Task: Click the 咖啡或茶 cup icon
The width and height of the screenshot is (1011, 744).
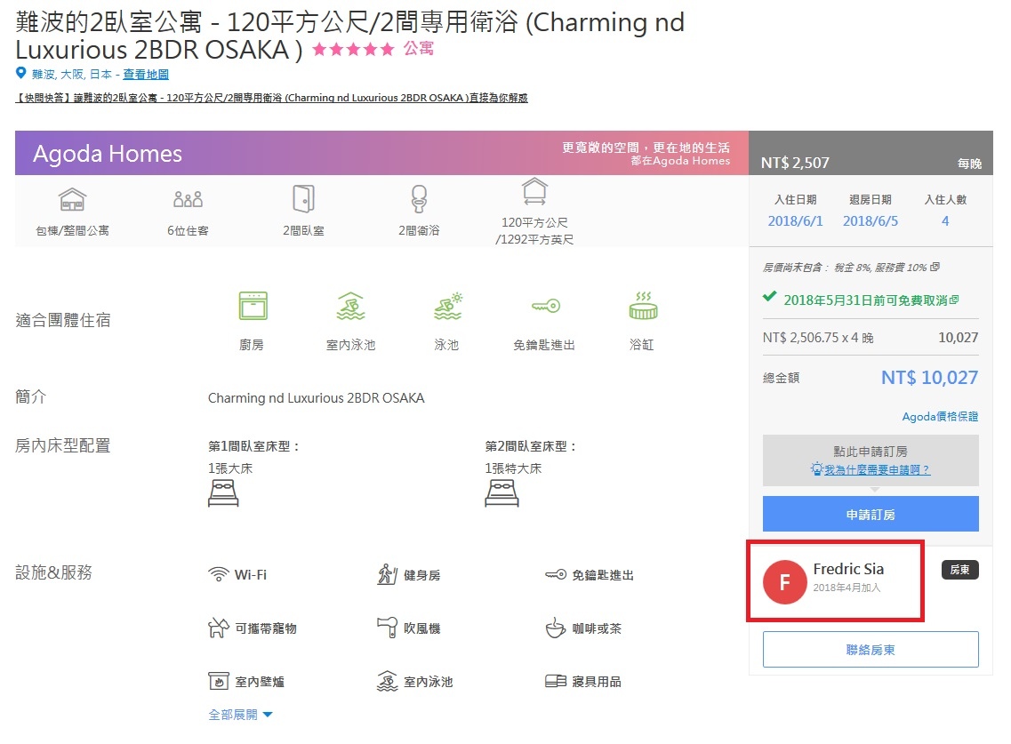Action: click(555, 628)
